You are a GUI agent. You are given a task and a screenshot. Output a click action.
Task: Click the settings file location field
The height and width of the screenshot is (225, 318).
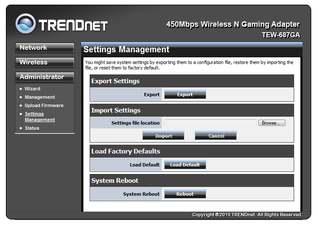(x=210, y=123)
